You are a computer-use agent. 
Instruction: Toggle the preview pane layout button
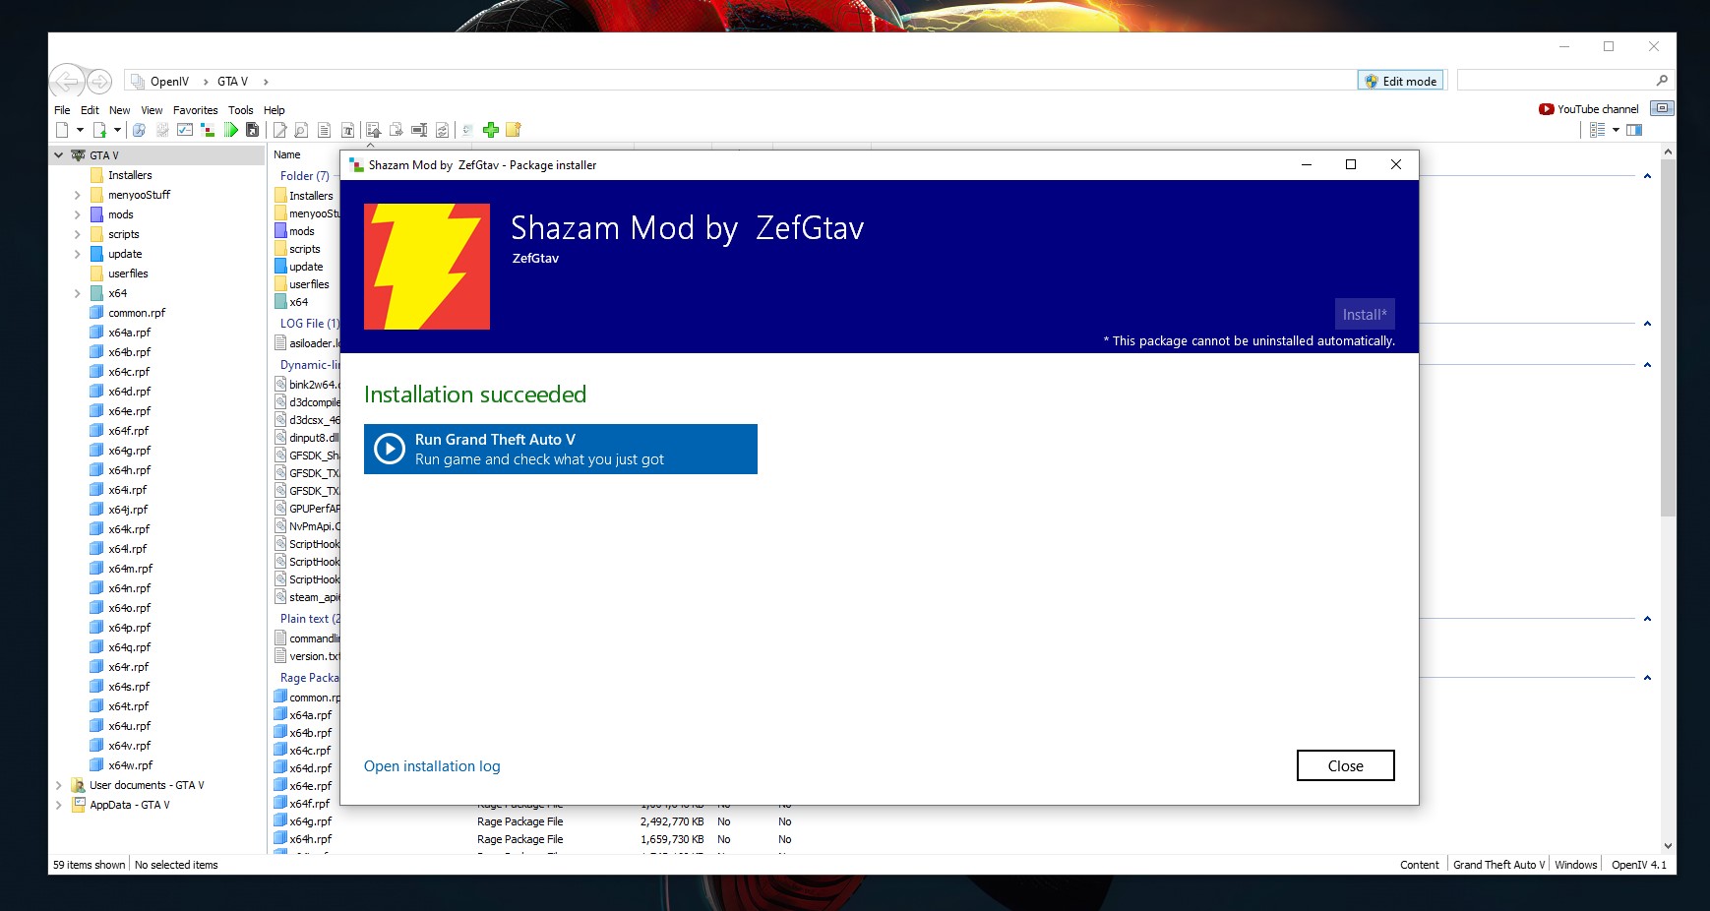tap(1634, 130)
